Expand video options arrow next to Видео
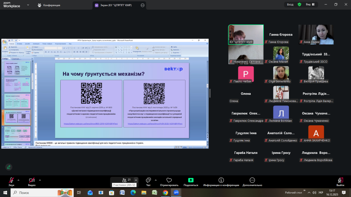 [x=40, y=180]
